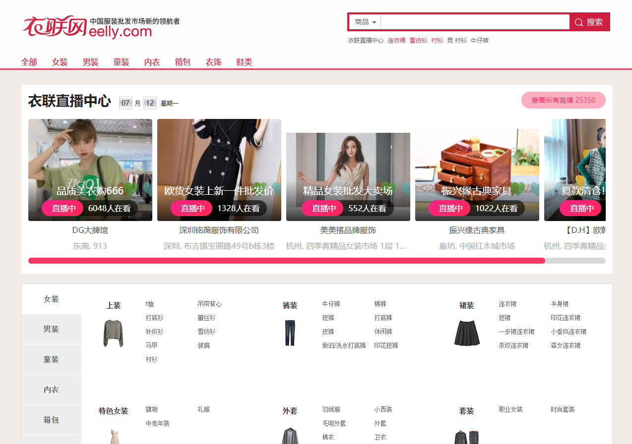Viewport: 632px width, 444px height.
Task: Click the jeans icon under 裤装
Action: tap(290, 333)
